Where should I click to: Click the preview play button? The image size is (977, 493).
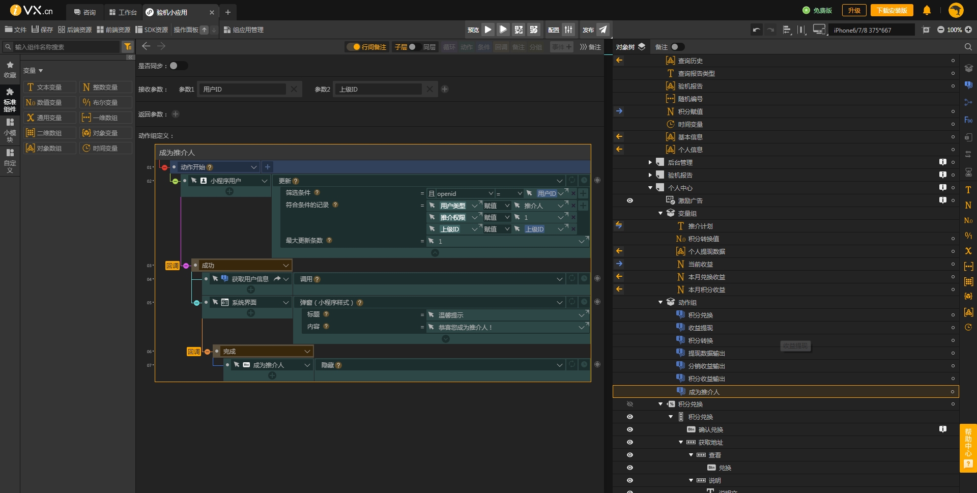coord(488,30)
